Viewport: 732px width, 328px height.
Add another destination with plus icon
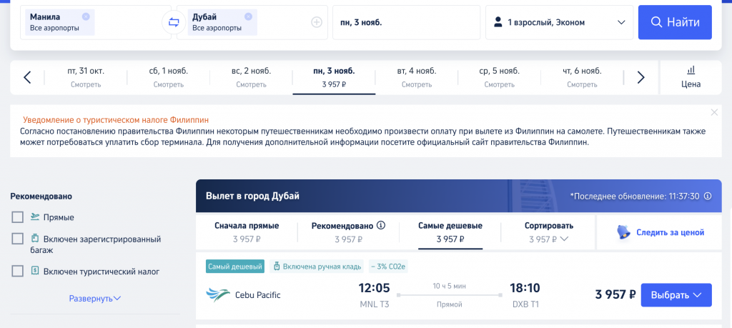317,22
